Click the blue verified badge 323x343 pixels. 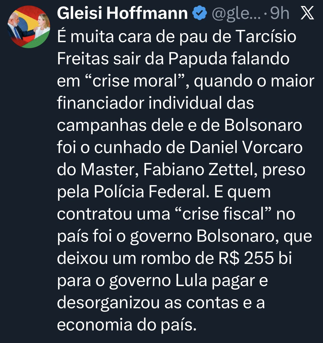click(200, 13)
